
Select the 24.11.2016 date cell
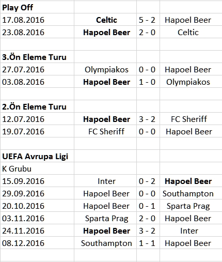coord(37,230)
